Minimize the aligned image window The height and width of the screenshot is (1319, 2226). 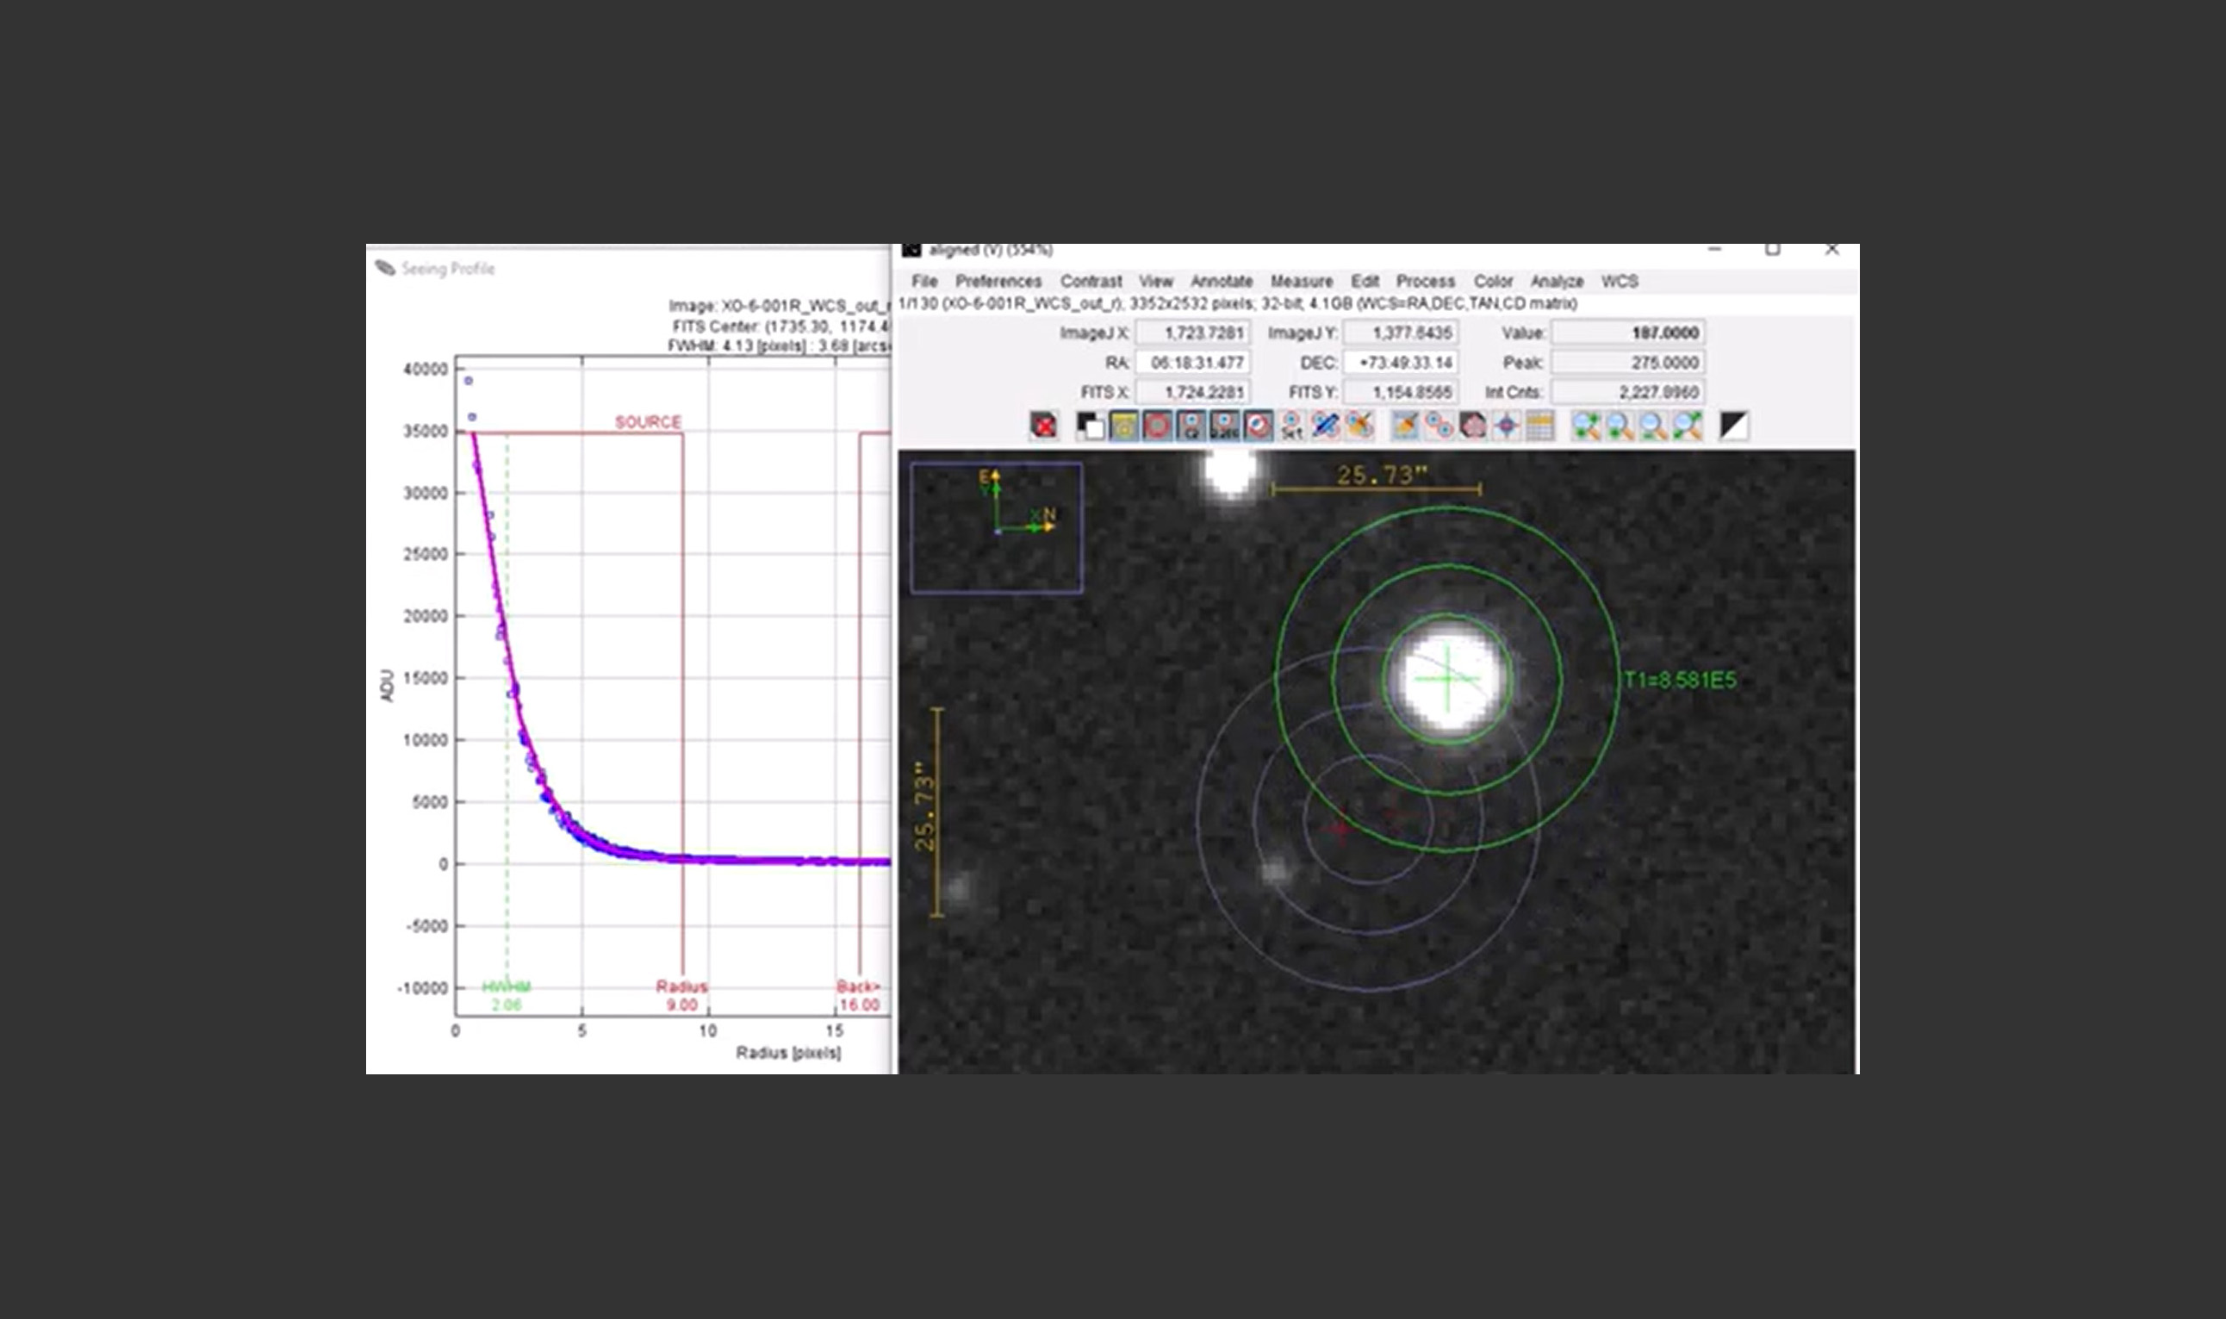pos(1715,250)
